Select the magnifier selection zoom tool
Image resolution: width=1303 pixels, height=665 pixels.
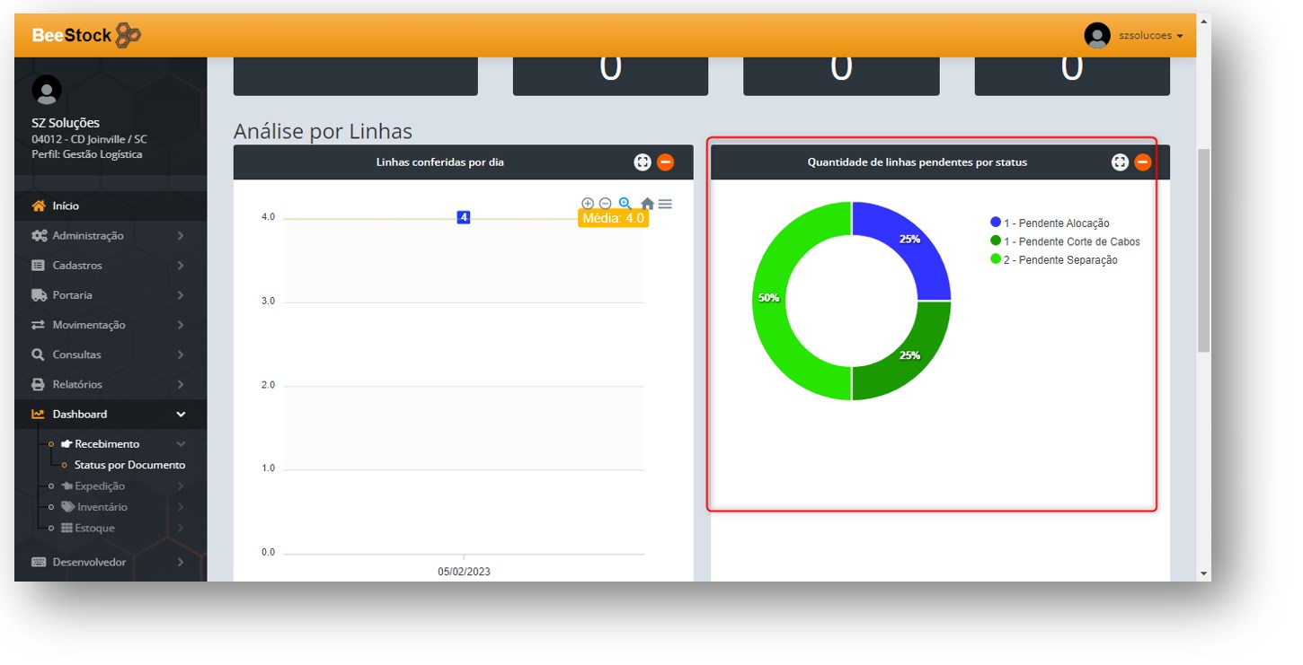625,204
